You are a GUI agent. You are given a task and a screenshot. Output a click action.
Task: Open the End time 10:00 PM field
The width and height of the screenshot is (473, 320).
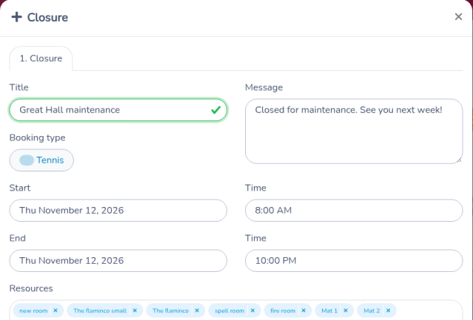(354, 261)
